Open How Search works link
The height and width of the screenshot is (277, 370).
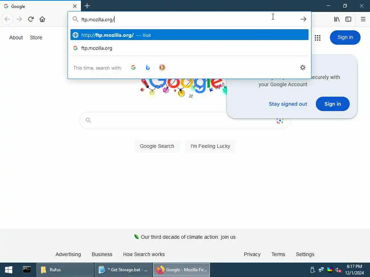click(x=144, y=254)
